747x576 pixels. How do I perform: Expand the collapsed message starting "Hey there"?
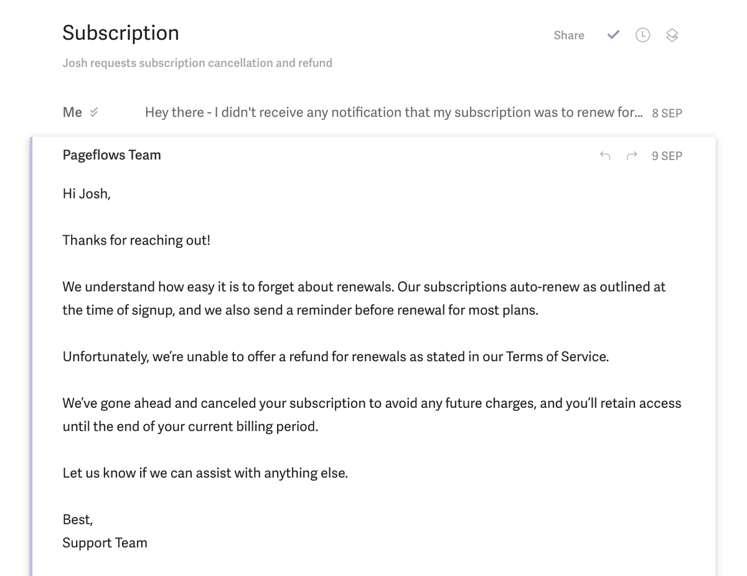[394, 113]
